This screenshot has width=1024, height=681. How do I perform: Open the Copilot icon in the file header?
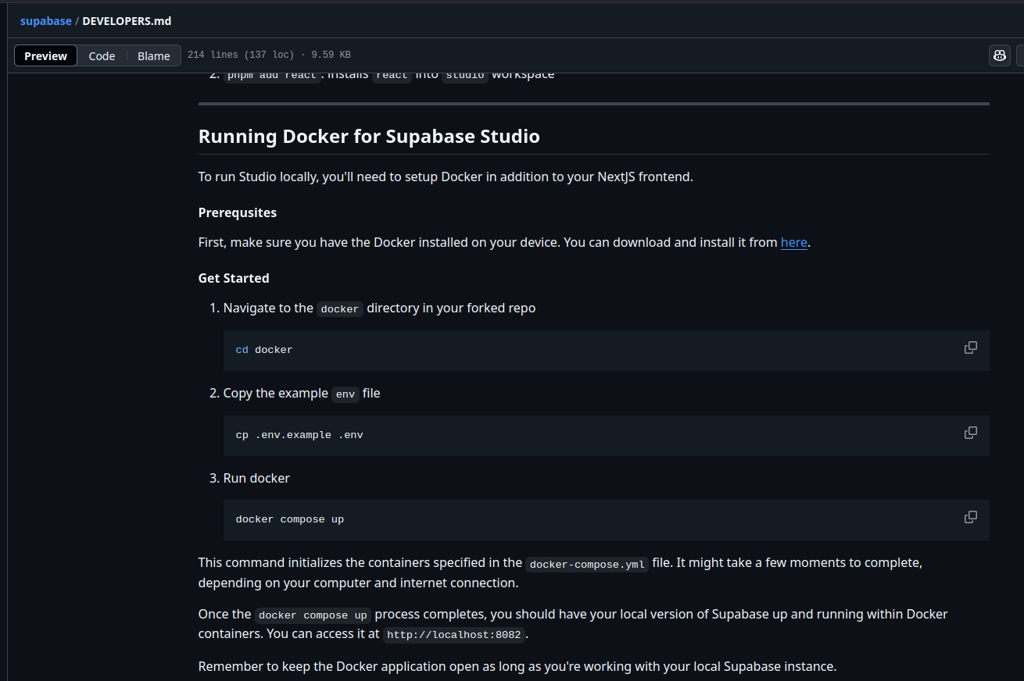pyautogui.click(x=999, y=55)
